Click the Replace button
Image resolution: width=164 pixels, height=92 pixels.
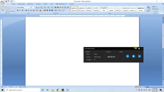point(156,9)
